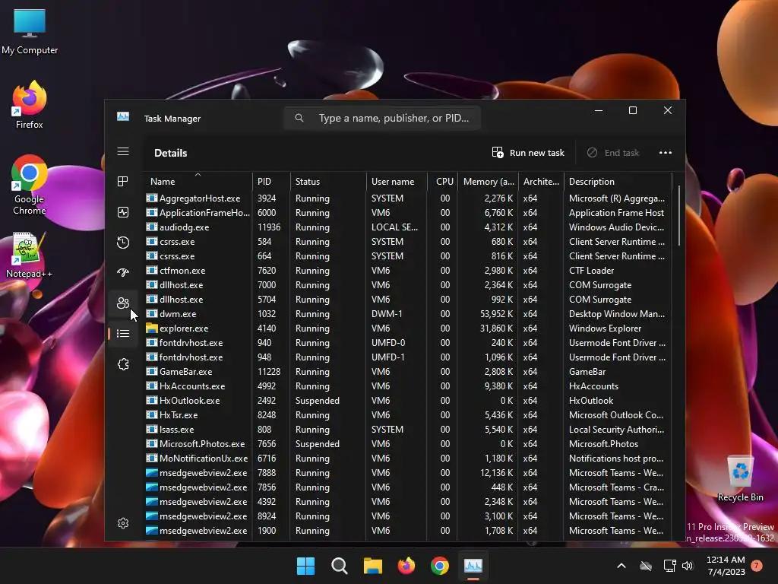Select the HxAccounts.exe process
778x584 pixels.
[x=408, y=386]
